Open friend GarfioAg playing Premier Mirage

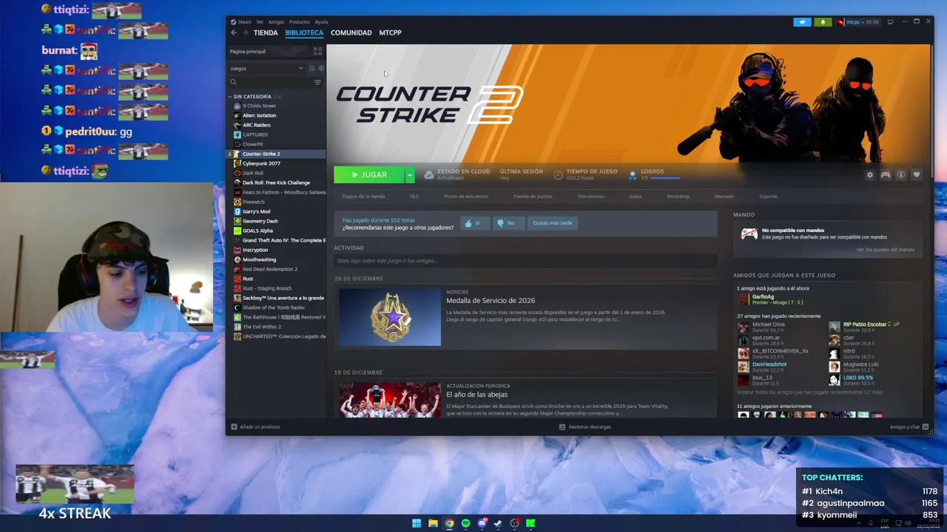770,299
